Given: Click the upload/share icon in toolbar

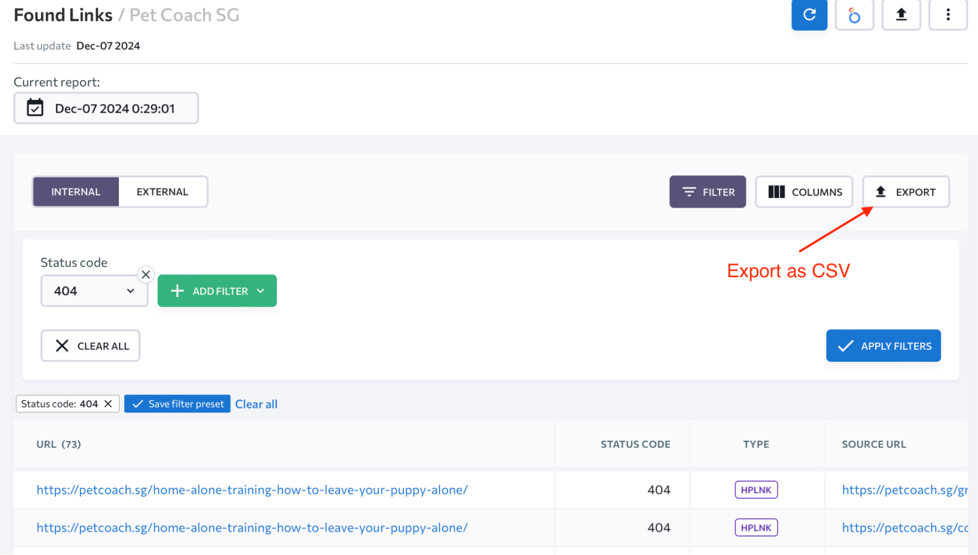Looking at the screenshot, I should click(x=901, y=15).
